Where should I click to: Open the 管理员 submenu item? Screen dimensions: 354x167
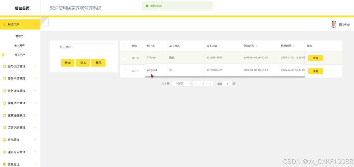click(x=19, y=36)
